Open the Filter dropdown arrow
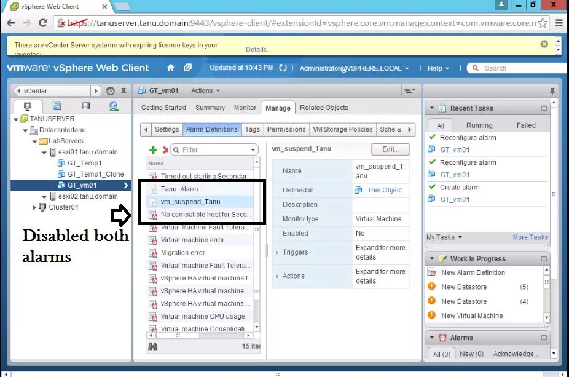569x377 pixels. pyautogui.click(x=253, y=149)
